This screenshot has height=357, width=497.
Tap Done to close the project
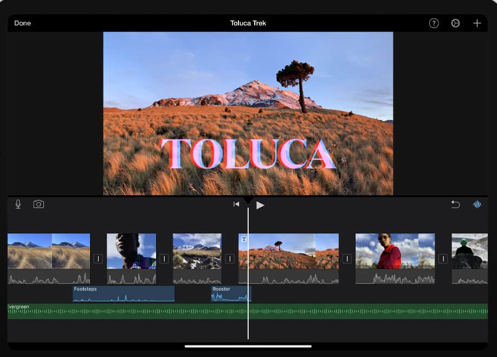point(23,23)
